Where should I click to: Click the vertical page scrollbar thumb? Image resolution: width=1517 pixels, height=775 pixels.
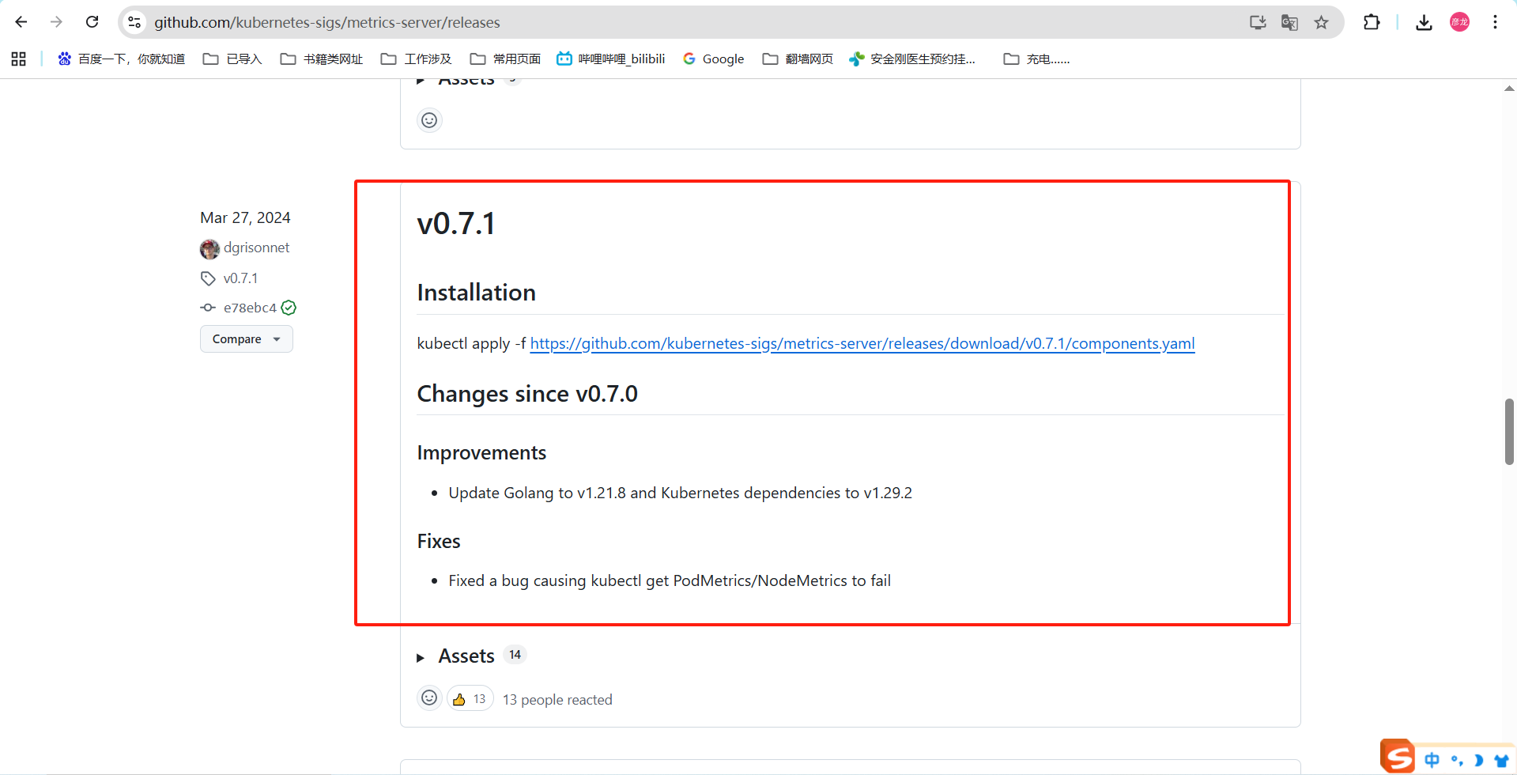click(x=1509, y=432)
